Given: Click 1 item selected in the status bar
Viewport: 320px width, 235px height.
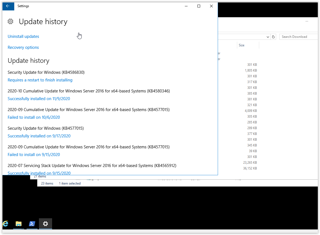Looking at the screenshot, I should [70, 183].
